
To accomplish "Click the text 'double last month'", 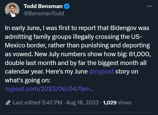I will pos(30,63).
